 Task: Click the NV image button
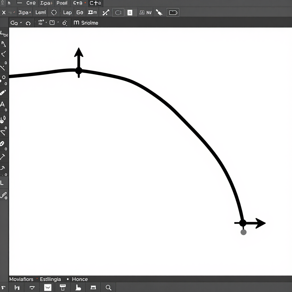[145, 13]
